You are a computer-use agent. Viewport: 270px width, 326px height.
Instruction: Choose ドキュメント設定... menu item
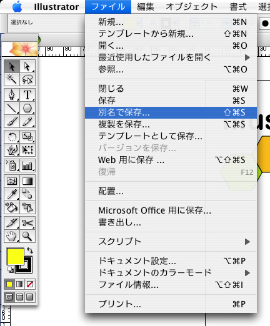coord(171,261)
